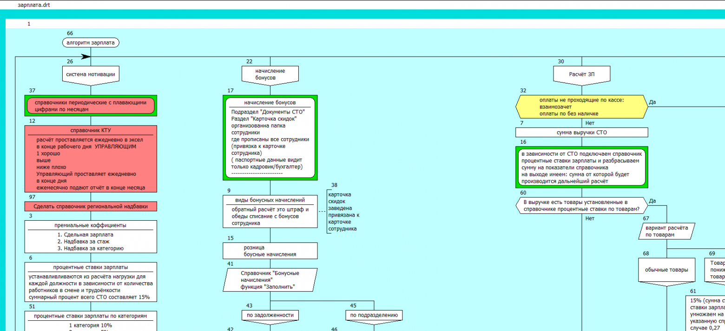The height and width of the screenshot is (331, 725).
Task: Click the yellow "оплаты не проходящие по кассе" condition
Action: (581, 107)
